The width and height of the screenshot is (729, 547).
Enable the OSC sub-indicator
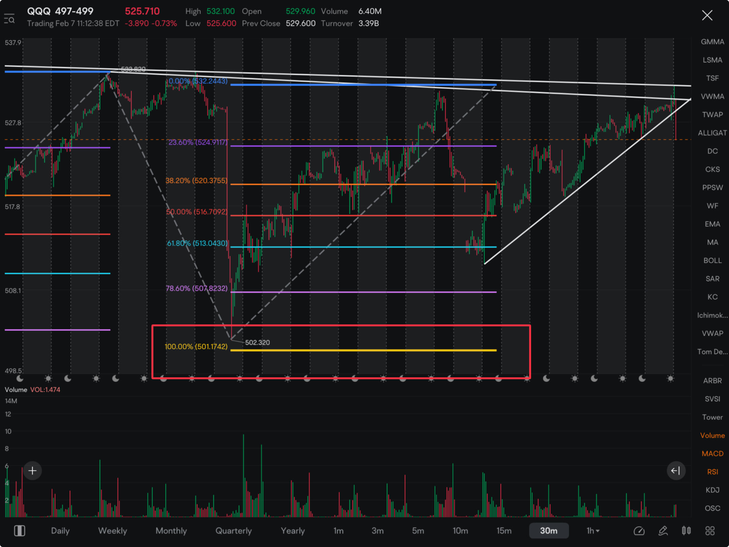[712, 509]
